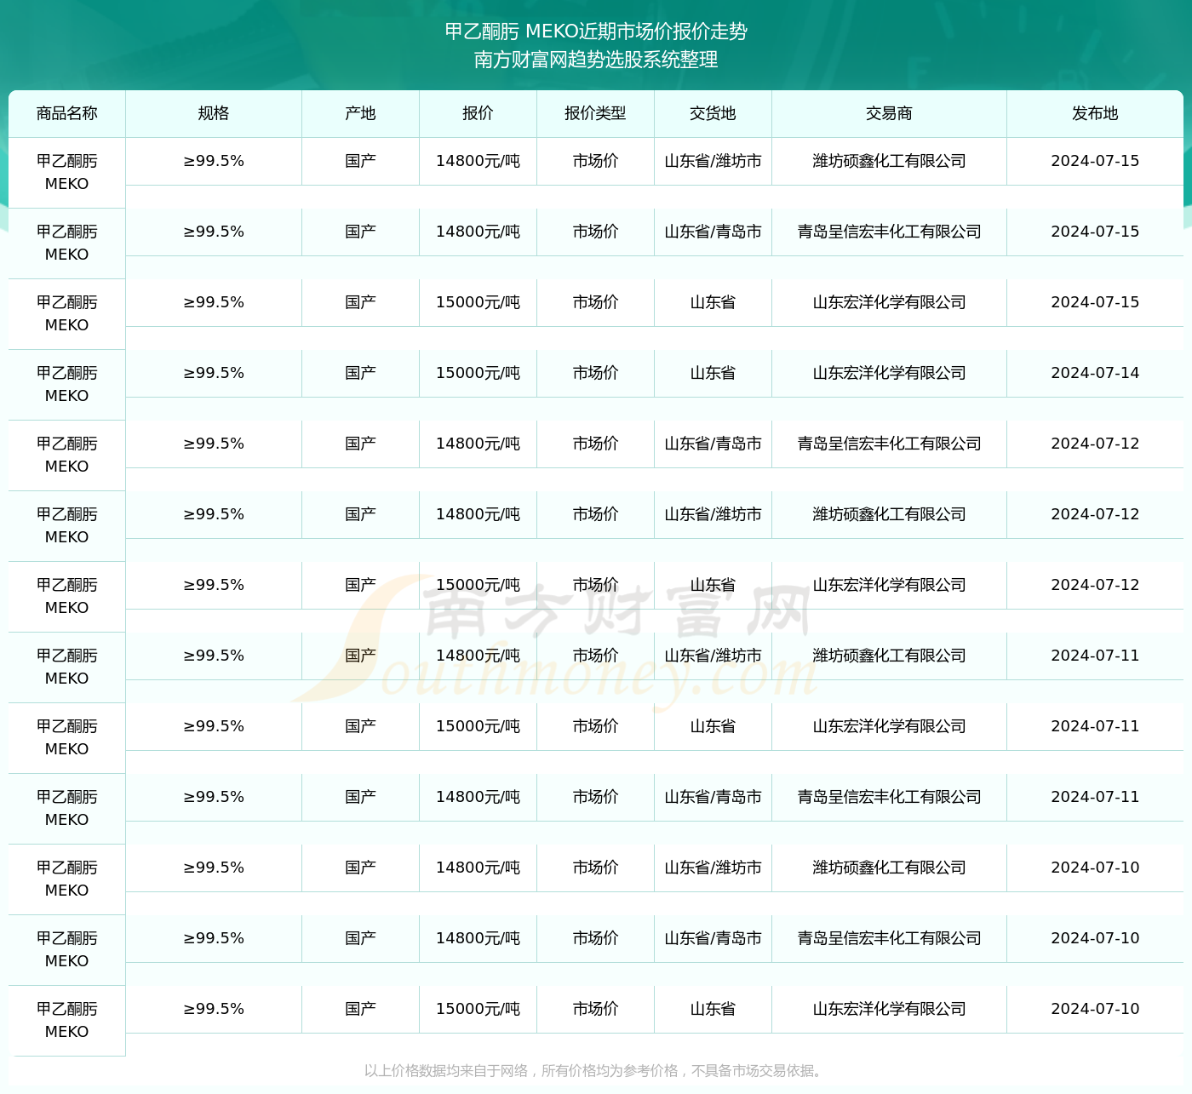Open 山东宏洋化学有限公司 in its 2024-07-11 row

889,726
